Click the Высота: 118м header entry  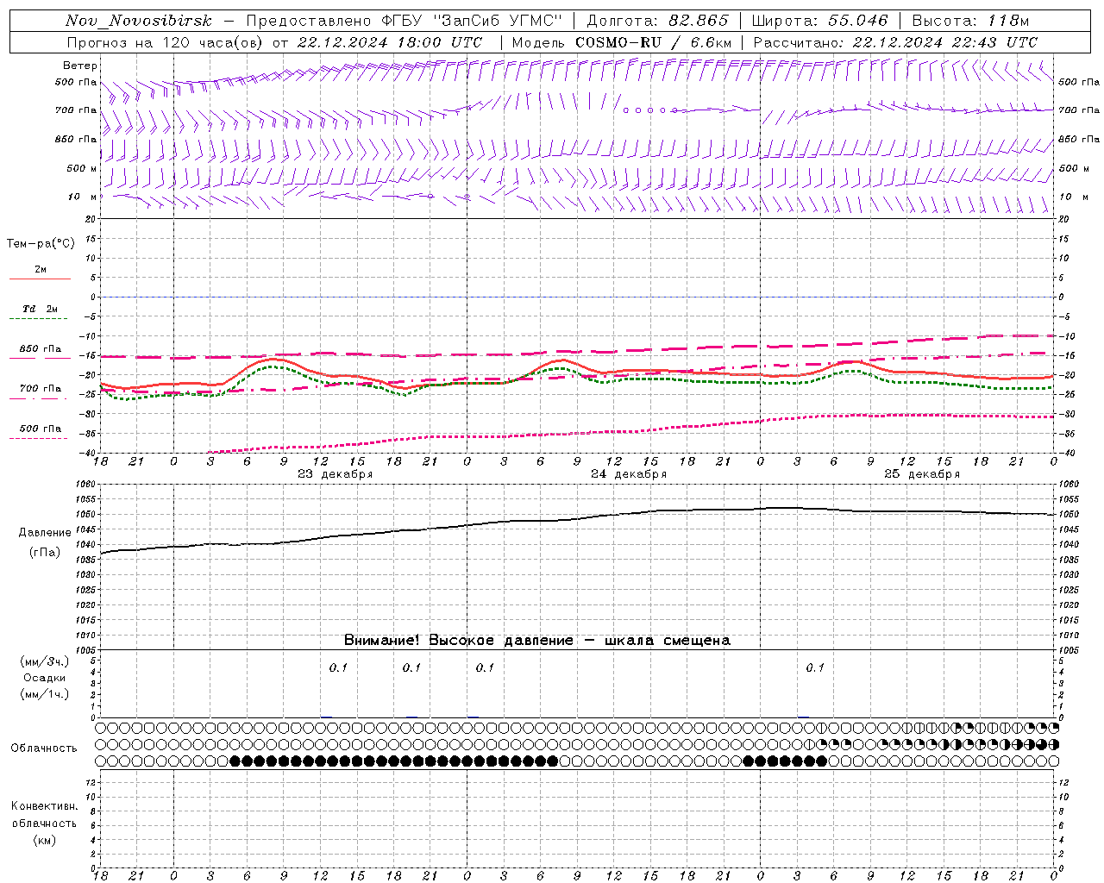tap(970, 21)
